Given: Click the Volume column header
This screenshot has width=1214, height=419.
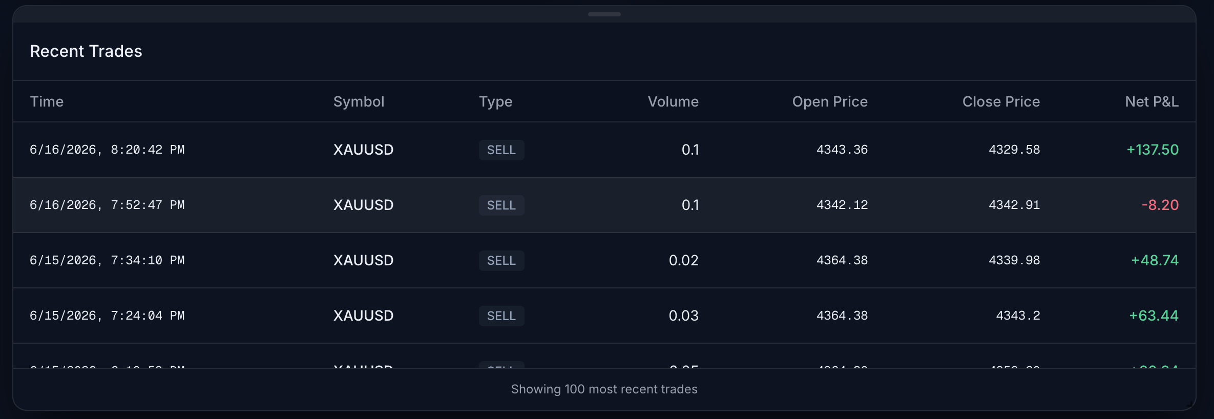Looking at the screenshot, I should 673,101.
